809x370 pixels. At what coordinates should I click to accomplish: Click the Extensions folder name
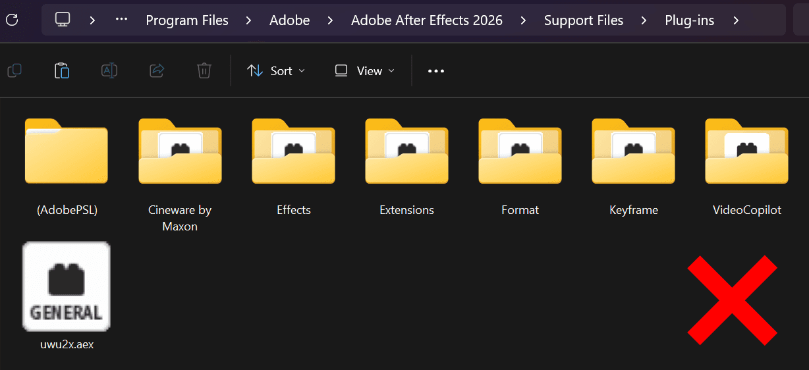(407, 210)
